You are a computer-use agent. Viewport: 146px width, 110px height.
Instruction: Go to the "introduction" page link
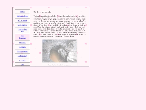click(x=22, y=16)
